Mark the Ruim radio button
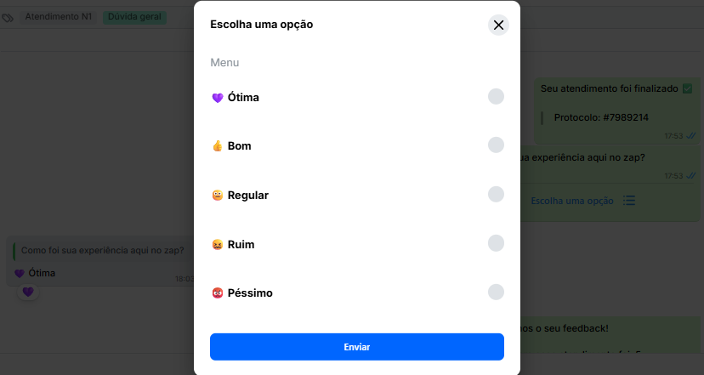 coord(496,244)
